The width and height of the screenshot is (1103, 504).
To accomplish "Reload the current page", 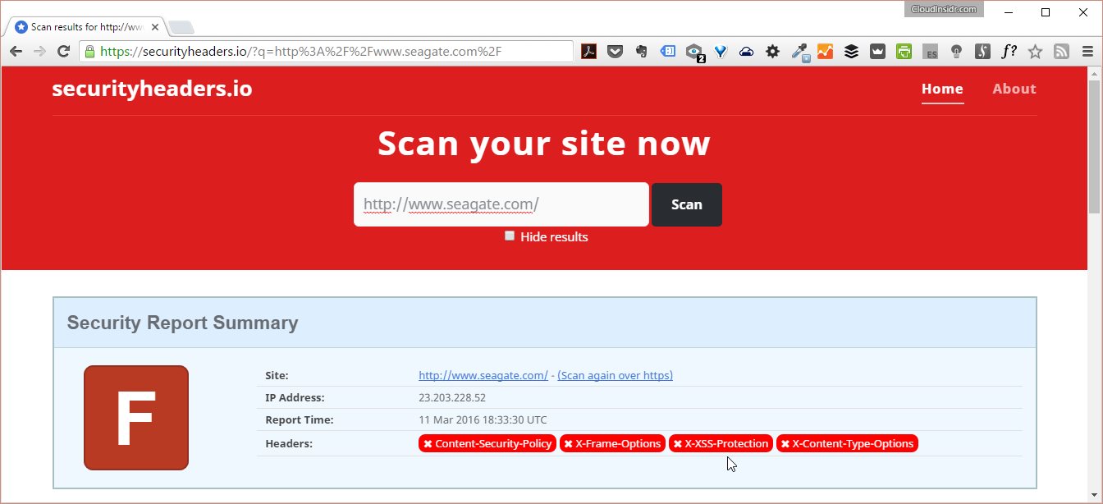I will (63, 52).
